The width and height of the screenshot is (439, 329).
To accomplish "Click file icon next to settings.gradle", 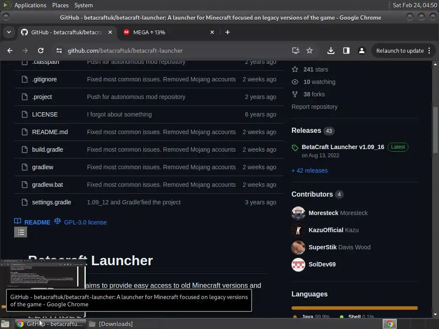I will coord(24,202).
